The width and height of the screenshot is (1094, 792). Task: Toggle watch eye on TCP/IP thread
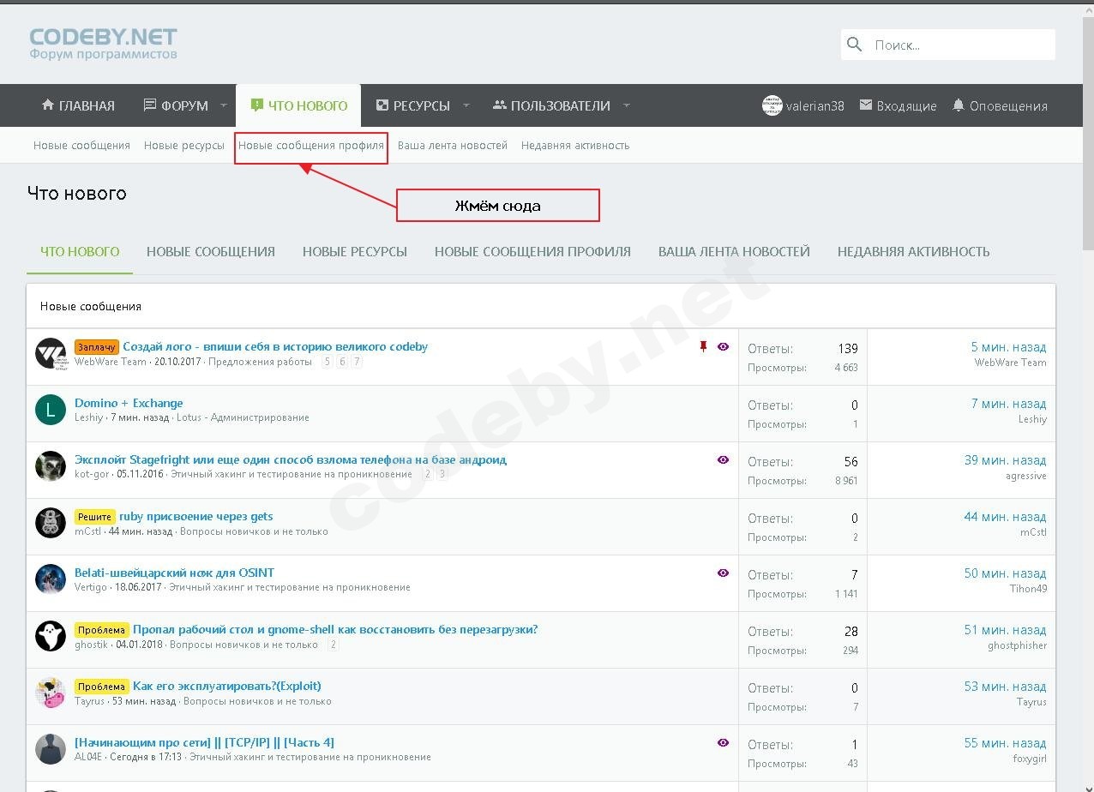[723, 743]
